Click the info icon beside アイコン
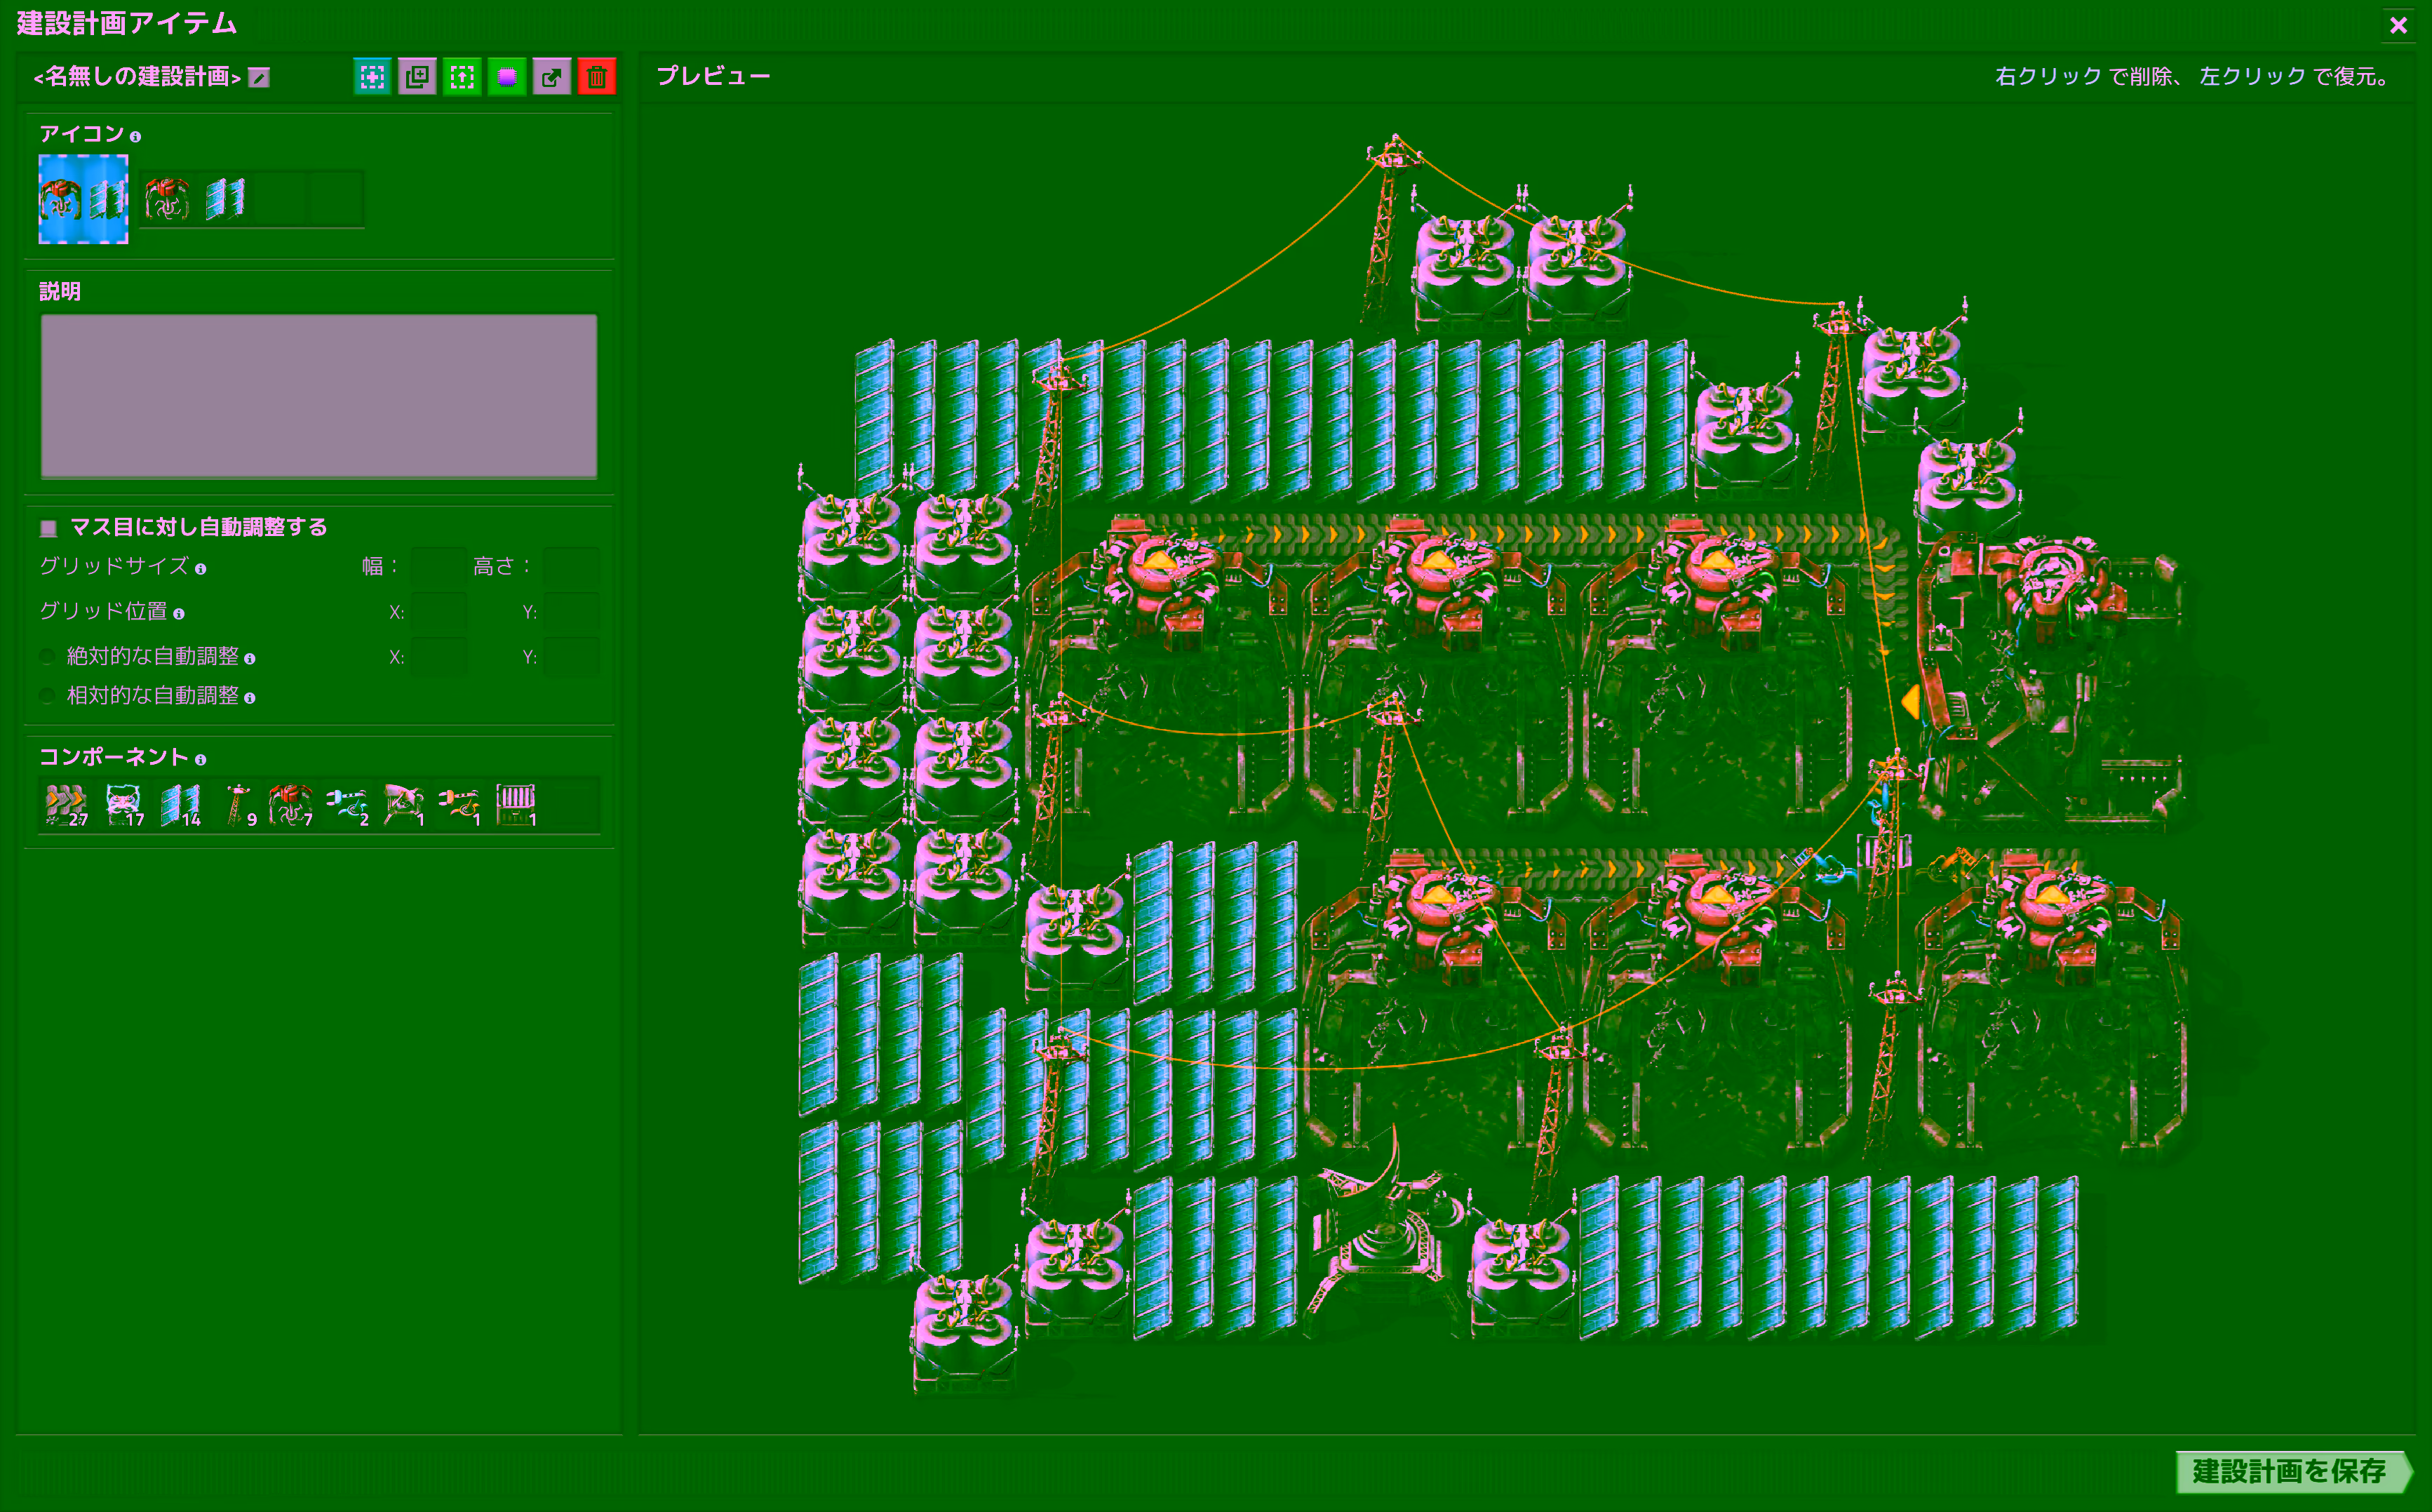Screen dimensions: 2432x1512 click(135, 137)
